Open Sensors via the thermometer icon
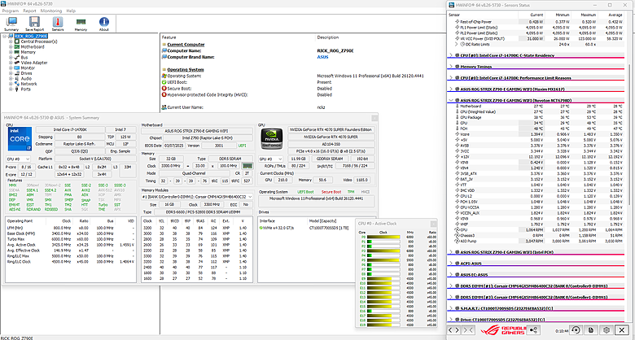 coord(58,24)
